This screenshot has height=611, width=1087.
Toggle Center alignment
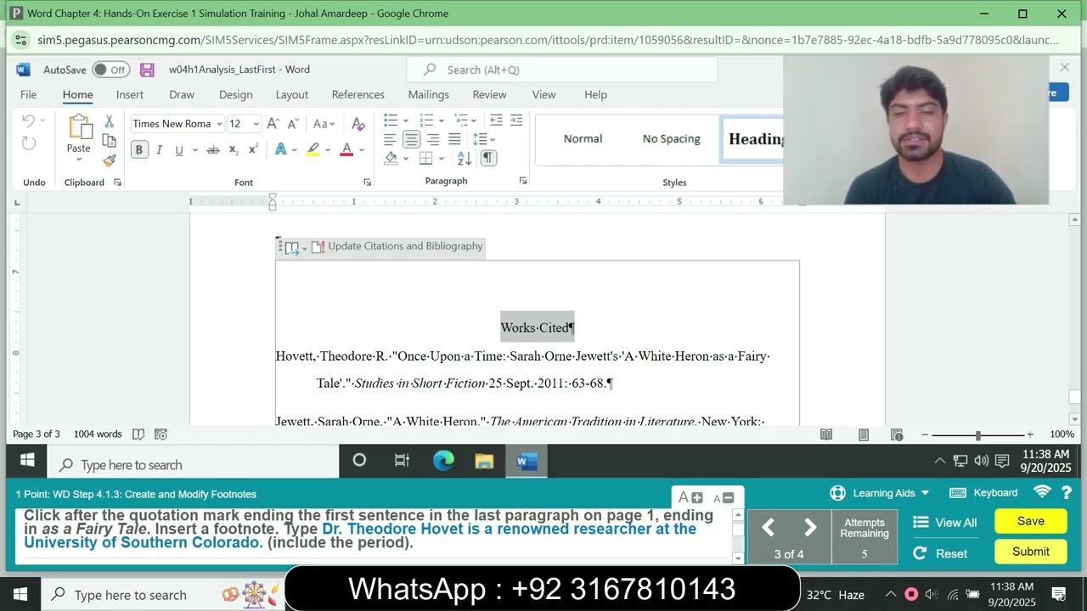(x=411, y=139)
